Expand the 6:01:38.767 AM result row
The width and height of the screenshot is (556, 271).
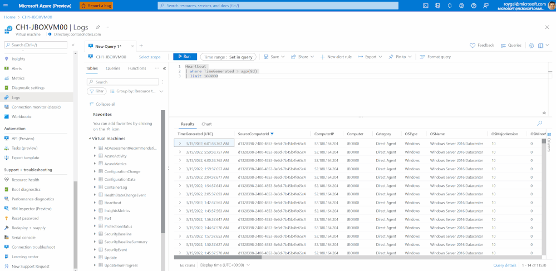coord(180,144)
